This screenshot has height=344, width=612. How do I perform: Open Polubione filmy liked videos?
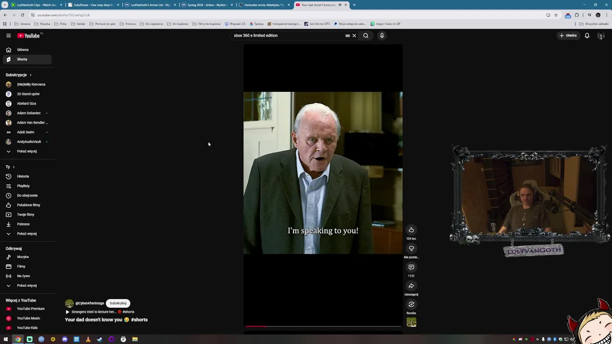point(27,205)
